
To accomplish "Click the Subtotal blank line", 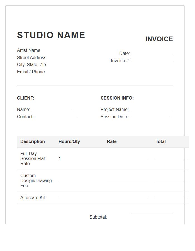I will (x=152, y=212).
